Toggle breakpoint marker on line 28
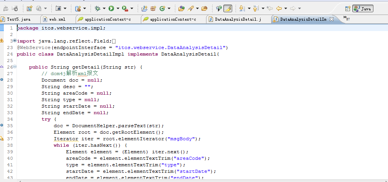This screenshot has width=388, height=182. (x=2, y=80)
